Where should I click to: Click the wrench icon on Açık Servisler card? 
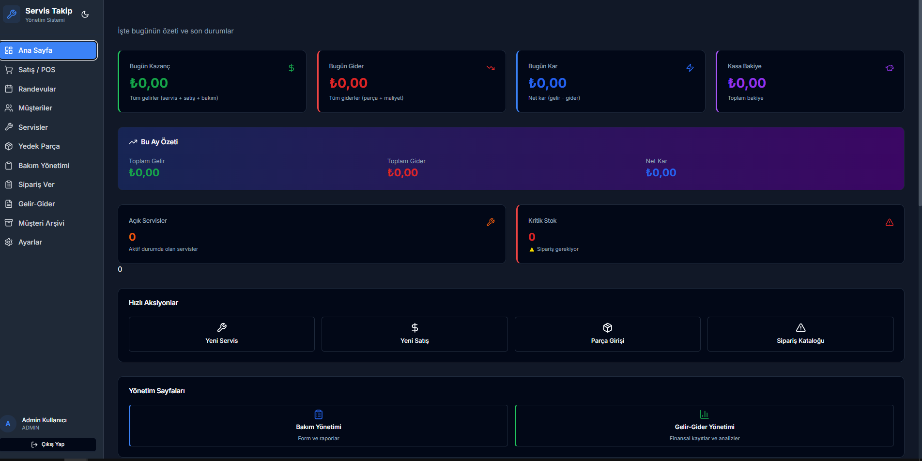tap(491, 222)
